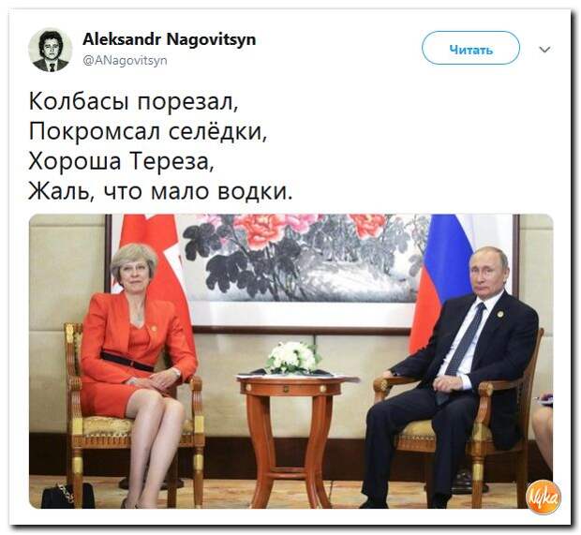Click the orange watermark logo on photo
The height and width of the screenshot is (535, 581).
[x=544, y=498]
